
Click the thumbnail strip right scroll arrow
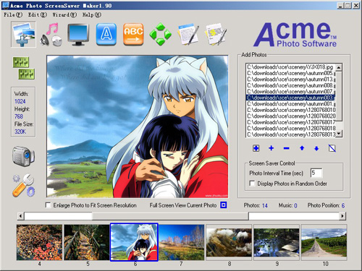tap(342, 216)
